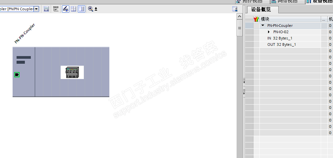Switch to the 网络视图 tab
This screenshot has height=158, width=333.
[x=287, y=2]
